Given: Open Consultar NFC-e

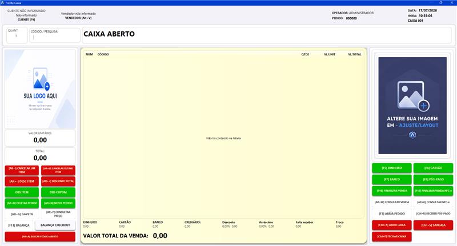Looking at the screenshot, I should point(433,202).
